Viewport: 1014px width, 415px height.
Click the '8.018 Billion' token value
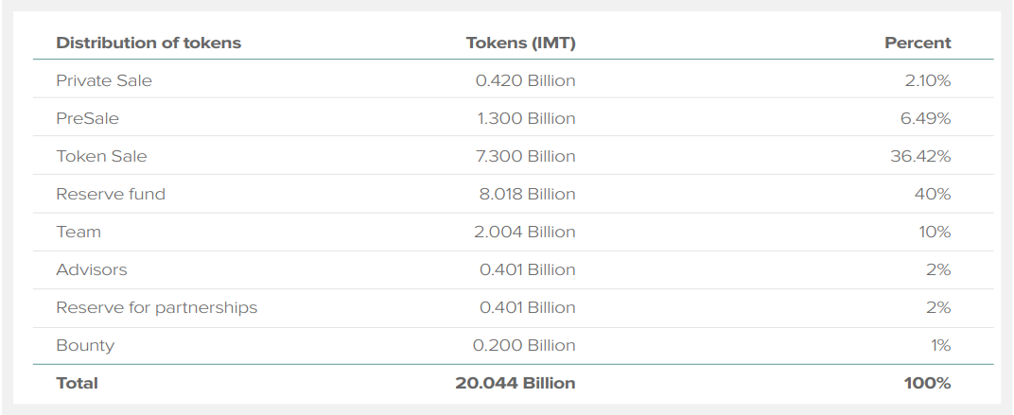point(525,194)
